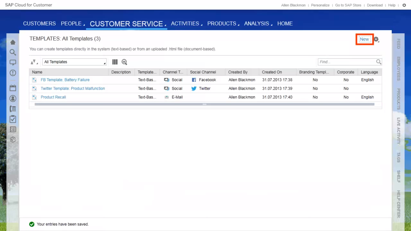Screen dimensions: 411x231
Task: Sort by the Corporate column header
Action: point(346,72)
